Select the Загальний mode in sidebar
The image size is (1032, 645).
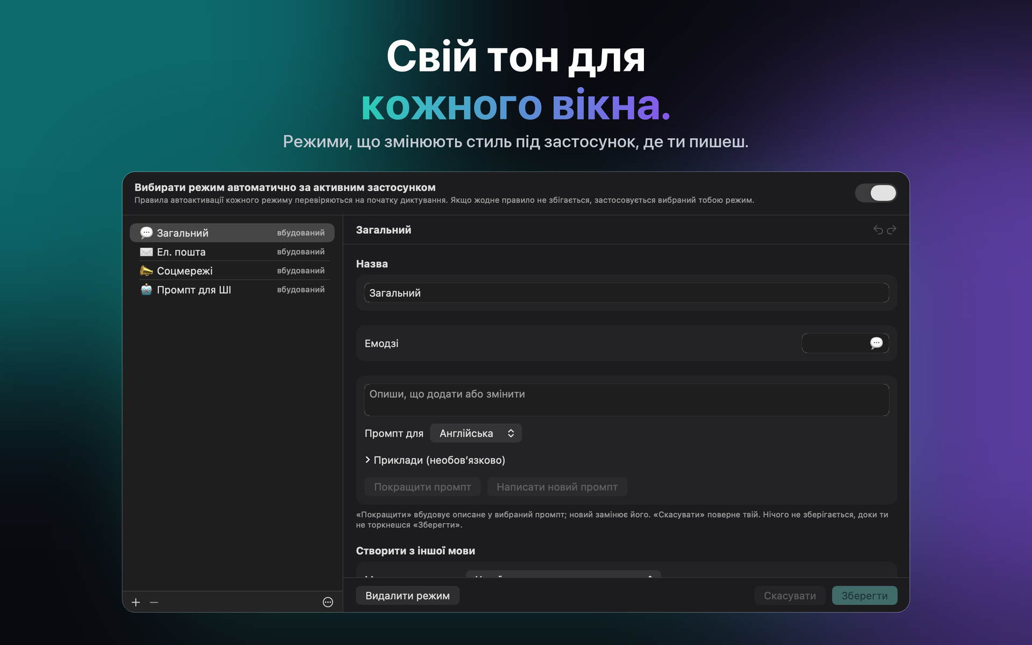pos(232,233)
